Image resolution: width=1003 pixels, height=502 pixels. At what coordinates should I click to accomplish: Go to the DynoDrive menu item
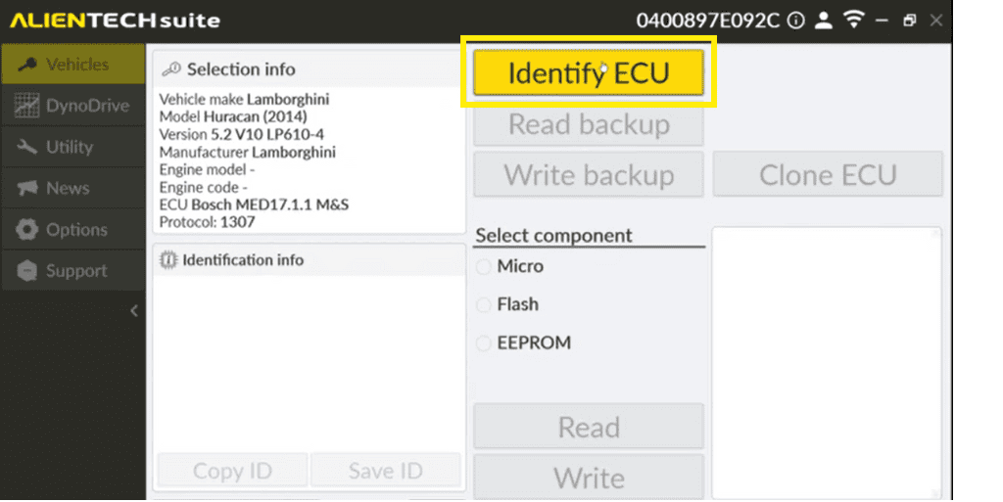(x=86, y=106)
